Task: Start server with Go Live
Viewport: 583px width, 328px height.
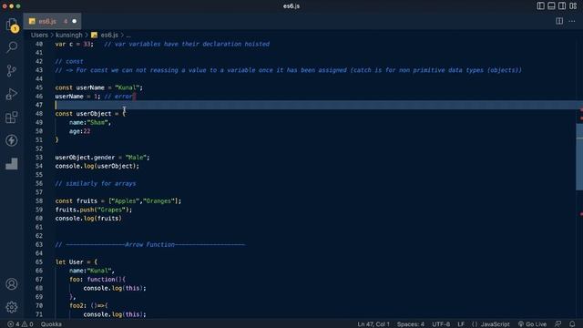Action: click(x=532, y=324)
